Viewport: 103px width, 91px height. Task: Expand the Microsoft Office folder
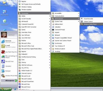click(34, 43)
